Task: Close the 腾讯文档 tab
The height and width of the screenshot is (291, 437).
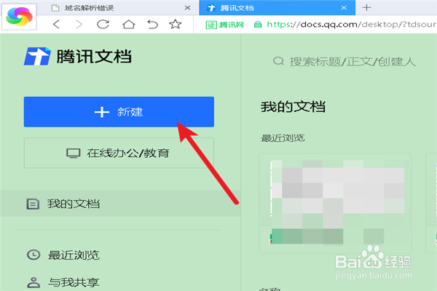Action: (344, 8)
